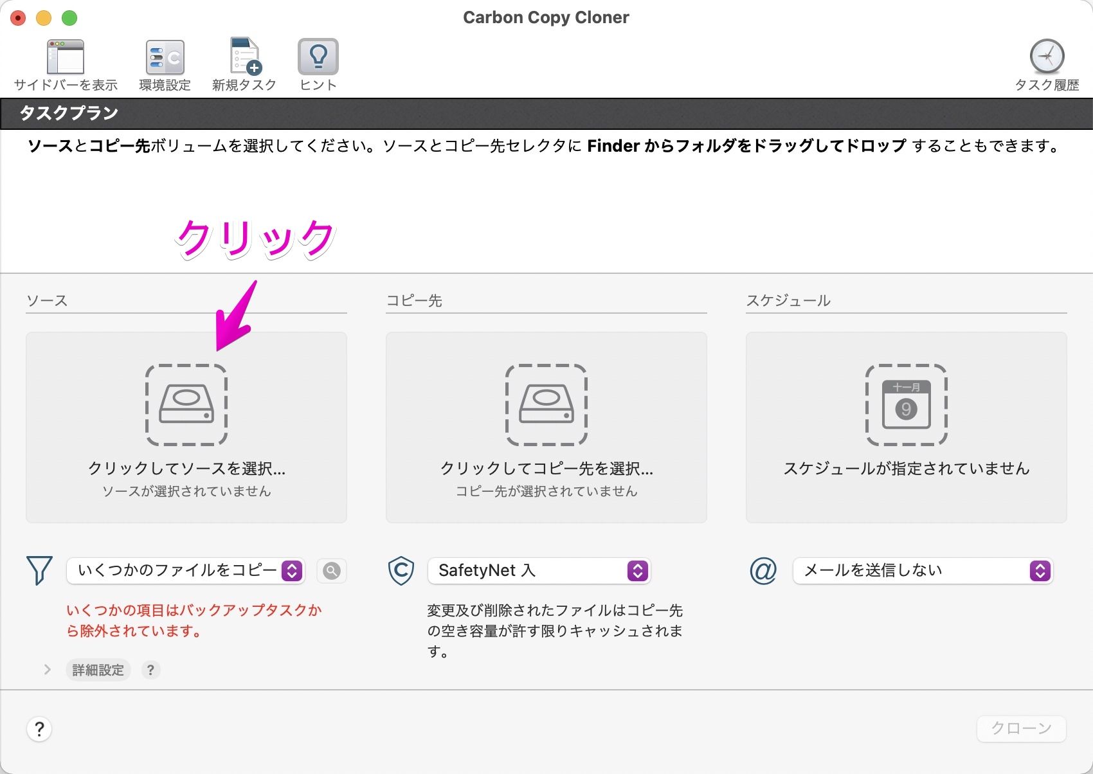Screen dimensions: 1093x774
Task: Click スケジュールが指定されていません text
Action: [x=907, y=469]
